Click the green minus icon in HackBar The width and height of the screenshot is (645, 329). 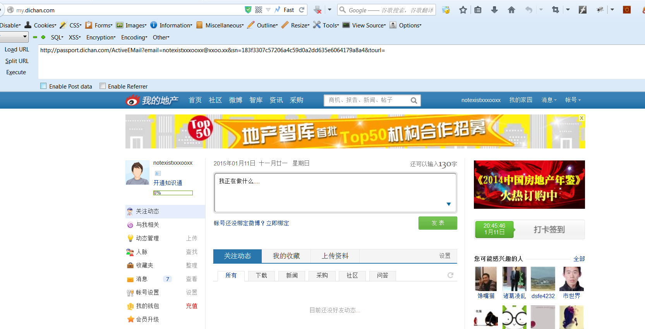[x=35, y=37]
